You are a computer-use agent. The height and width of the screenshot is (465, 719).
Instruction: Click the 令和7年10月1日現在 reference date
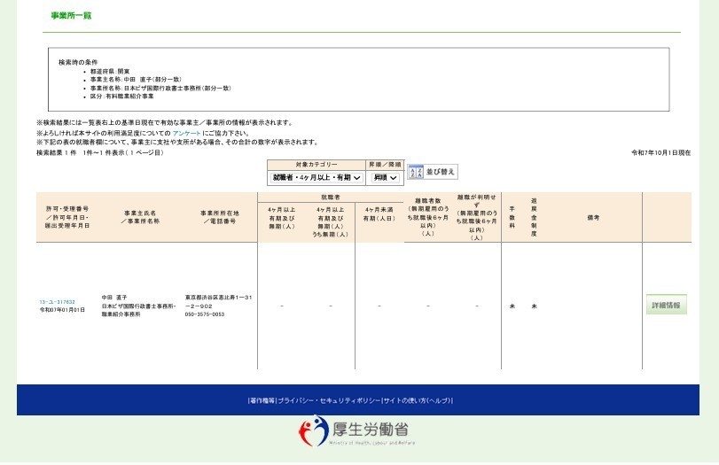coord(660,152)
